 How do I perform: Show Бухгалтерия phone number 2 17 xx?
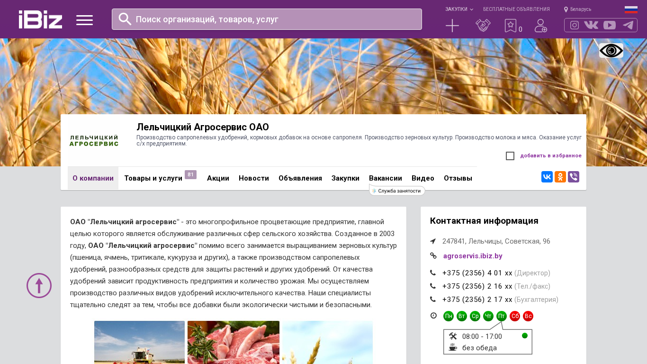(477, 300)
